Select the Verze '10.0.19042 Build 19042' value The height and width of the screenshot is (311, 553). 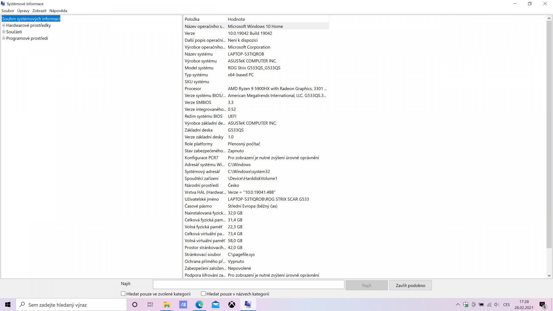point(250,33)
